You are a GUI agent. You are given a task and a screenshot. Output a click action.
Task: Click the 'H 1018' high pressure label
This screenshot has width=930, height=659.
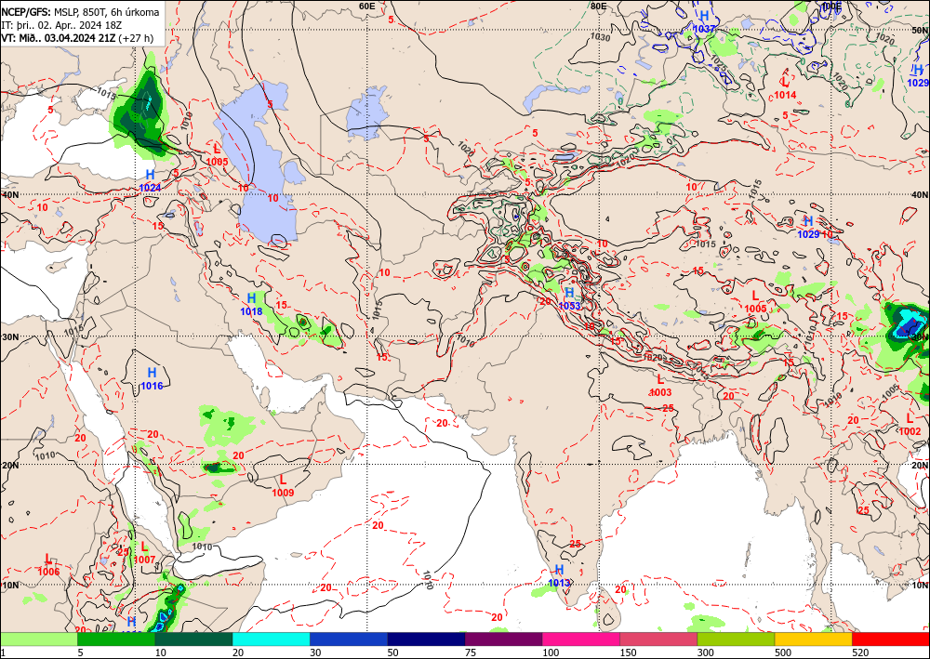[x=251, y=304]
